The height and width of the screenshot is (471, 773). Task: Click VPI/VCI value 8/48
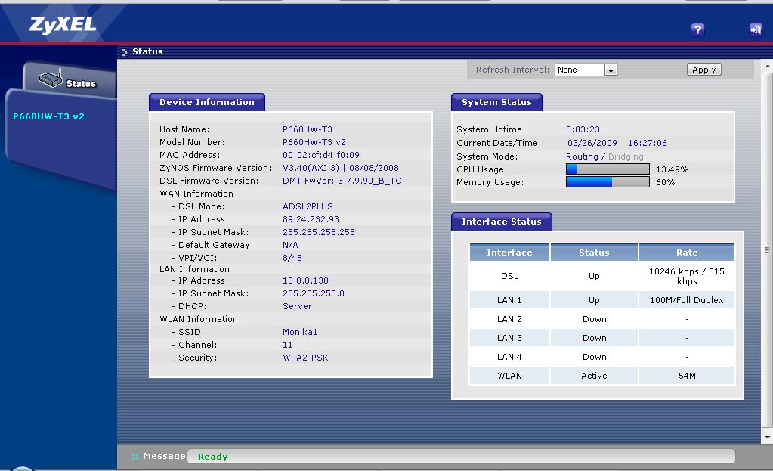tap(292, 258)
